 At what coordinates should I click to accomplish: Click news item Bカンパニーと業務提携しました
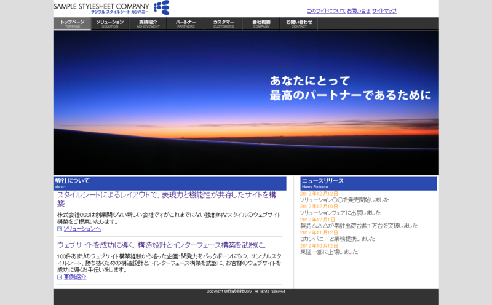[x=338, y=239]
